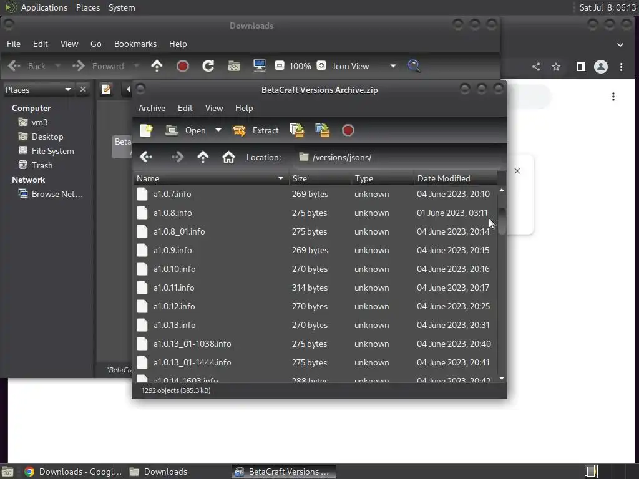Stop loading in Downloads file manager
Viewport: 639px width, 479px height.
click(x=183, y=66)
